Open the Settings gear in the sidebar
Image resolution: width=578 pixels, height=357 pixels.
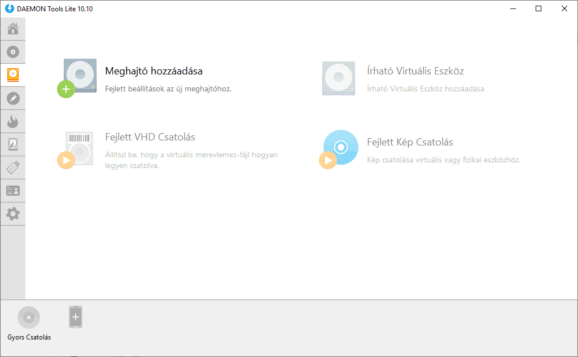click(x=13, y=214)
